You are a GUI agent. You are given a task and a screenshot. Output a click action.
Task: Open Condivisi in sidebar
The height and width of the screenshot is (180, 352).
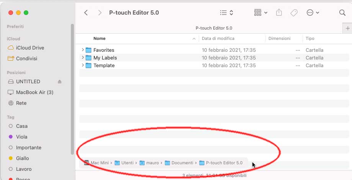pyautogui.click(x=26, y=58)
